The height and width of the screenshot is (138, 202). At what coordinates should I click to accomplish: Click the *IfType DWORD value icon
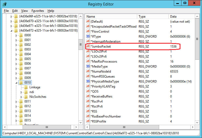(88, 37)
